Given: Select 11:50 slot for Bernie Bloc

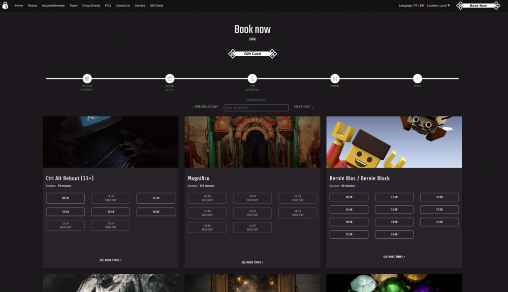Looking at the screenshot, I should 394,197.
